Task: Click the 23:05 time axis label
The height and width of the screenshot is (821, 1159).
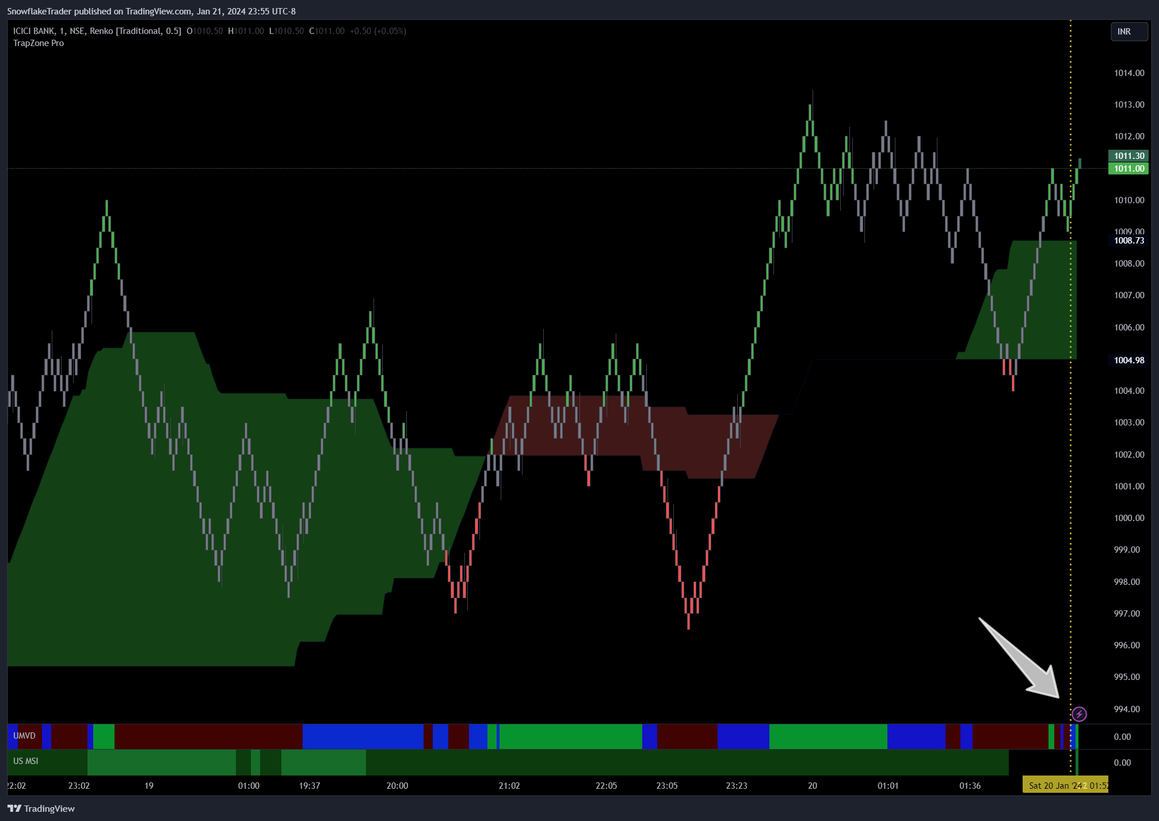Action: click(666, 785)
